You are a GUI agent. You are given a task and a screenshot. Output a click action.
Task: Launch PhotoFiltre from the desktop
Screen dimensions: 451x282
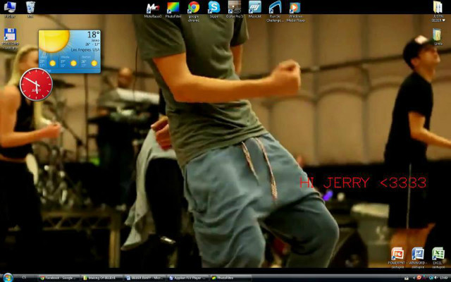pyautogui.click(x=173, y=10)
